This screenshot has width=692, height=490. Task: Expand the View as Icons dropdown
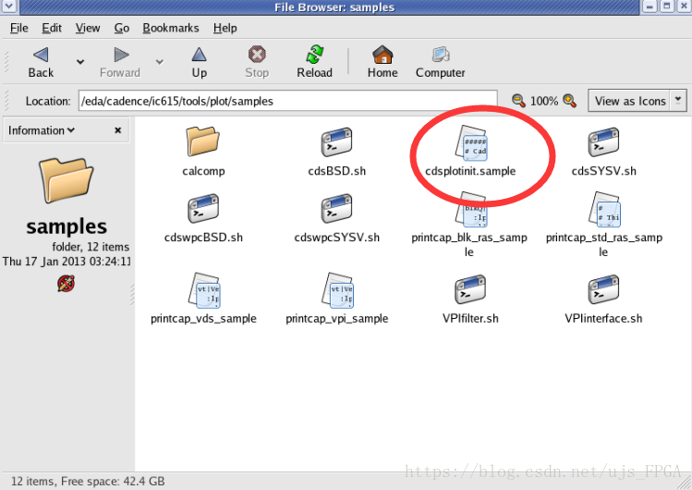(x=679, y=101)
